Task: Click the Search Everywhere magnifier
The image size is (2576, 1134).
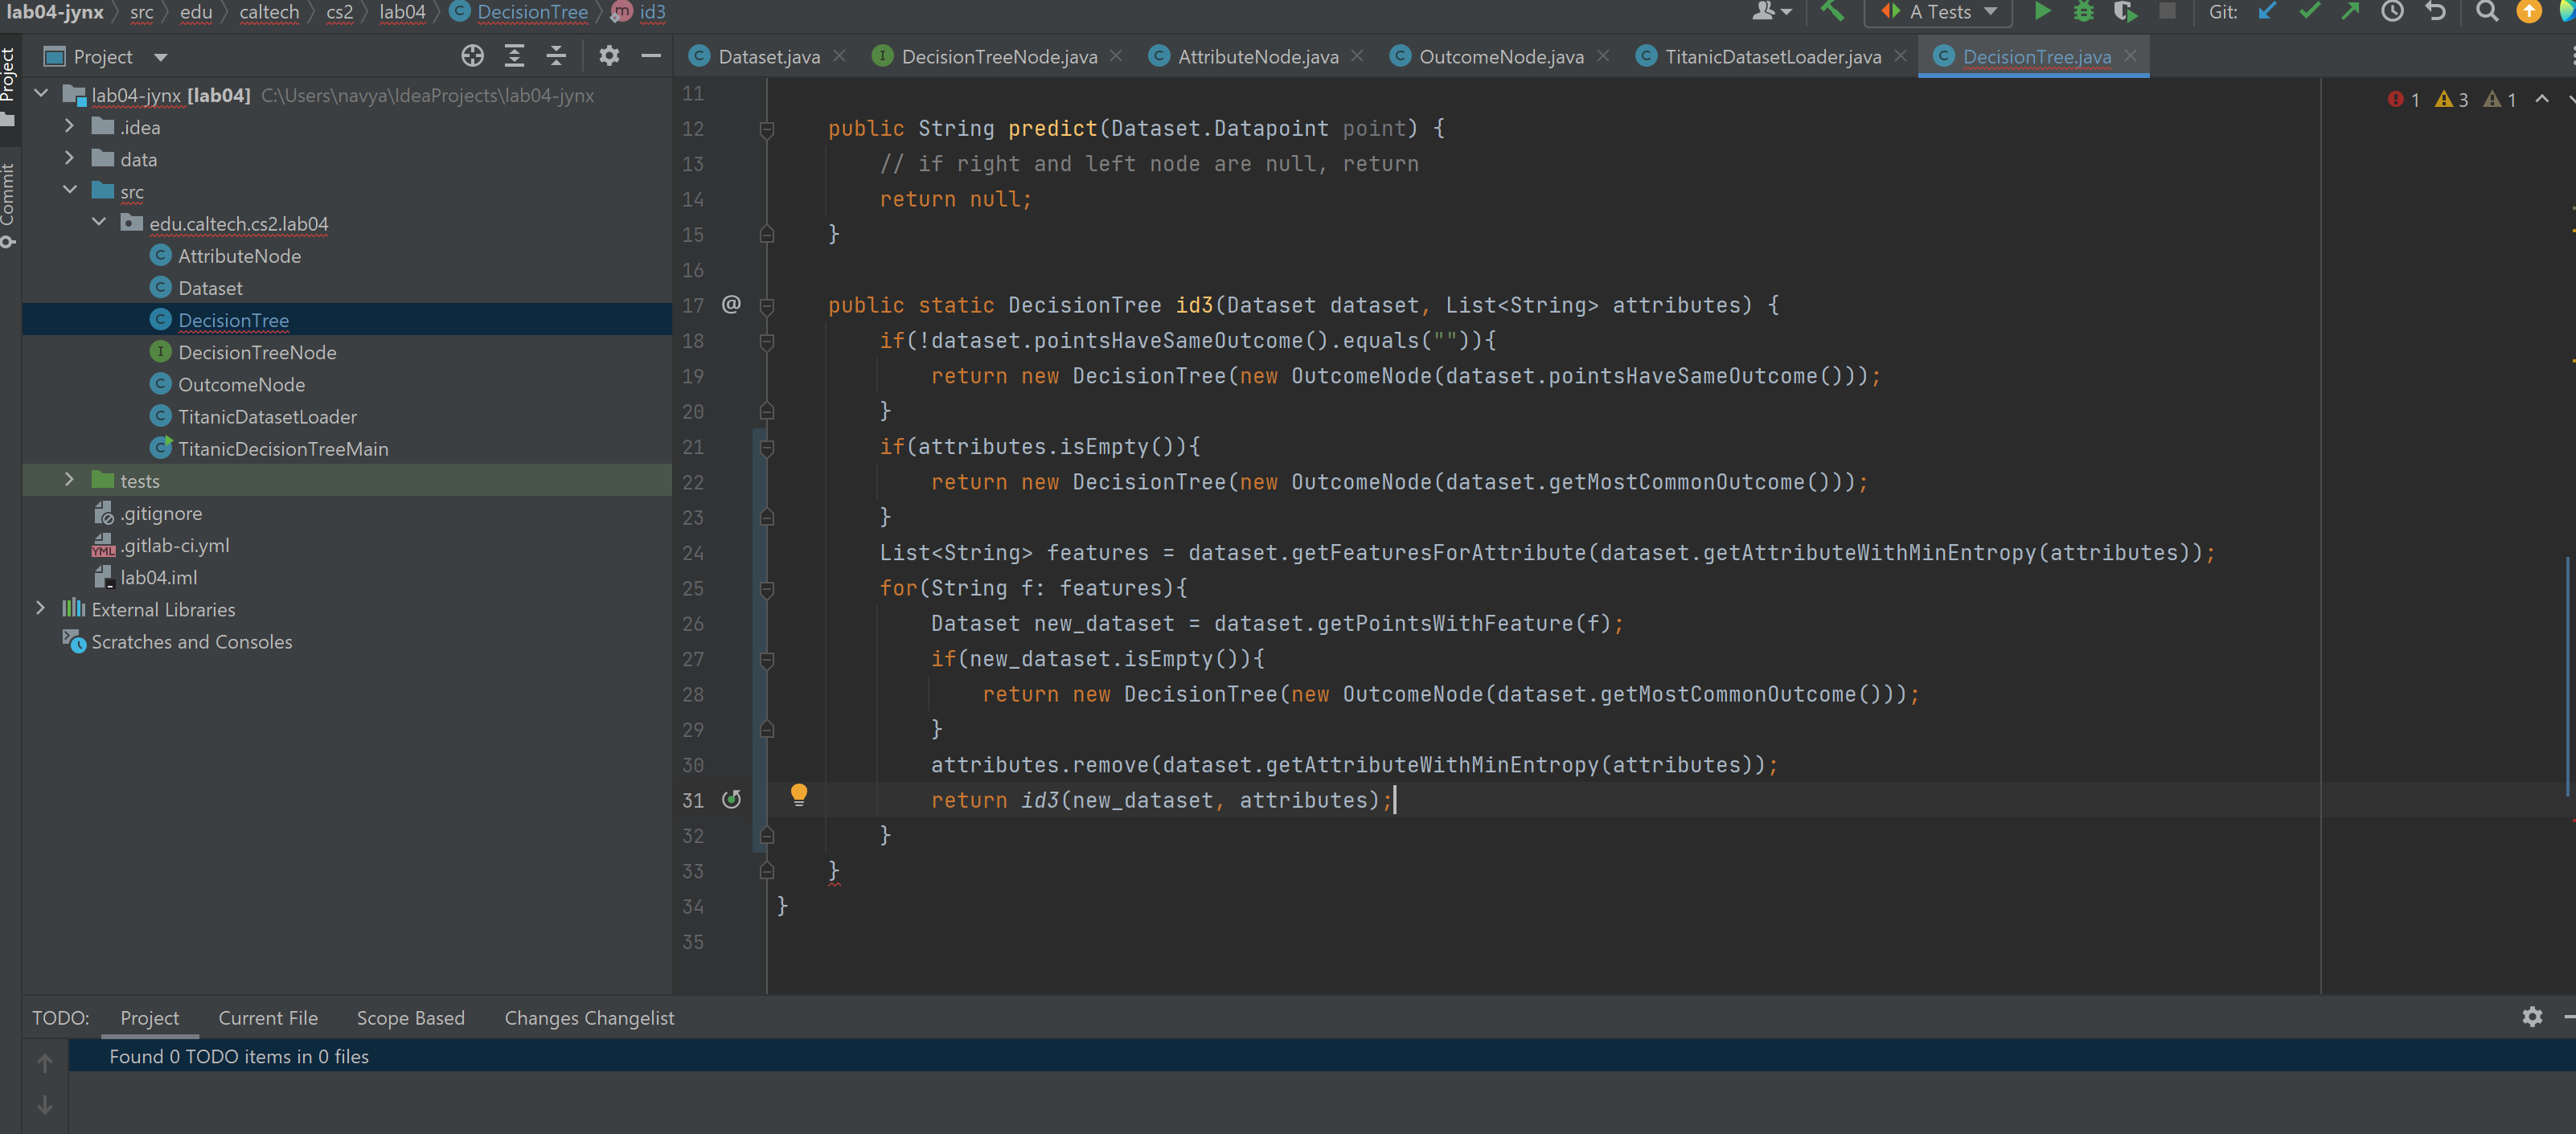Action: [x=2486, y=12]
